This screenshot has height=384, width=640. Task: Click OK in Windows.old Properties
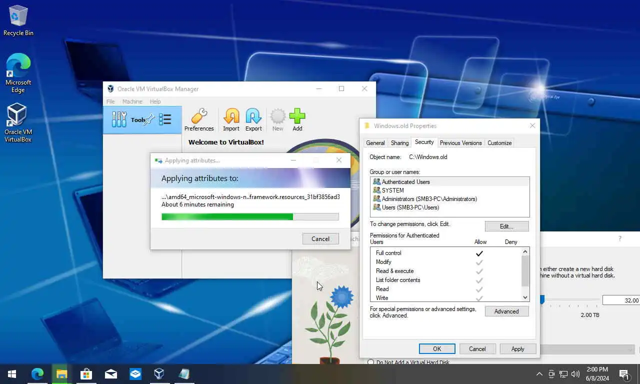click(x=437, y=348)
